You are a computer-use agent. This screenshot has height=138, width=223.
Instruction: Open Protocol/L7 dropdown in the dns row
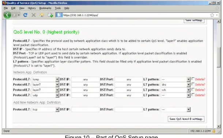(x=45, y=85)
